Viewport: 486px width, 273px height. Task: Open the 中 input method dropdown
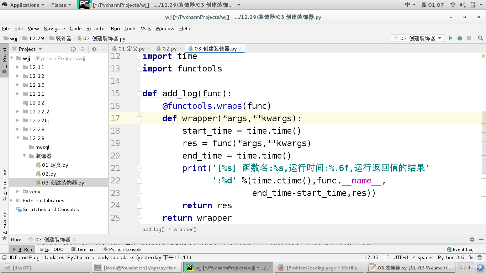pos(410,5)
